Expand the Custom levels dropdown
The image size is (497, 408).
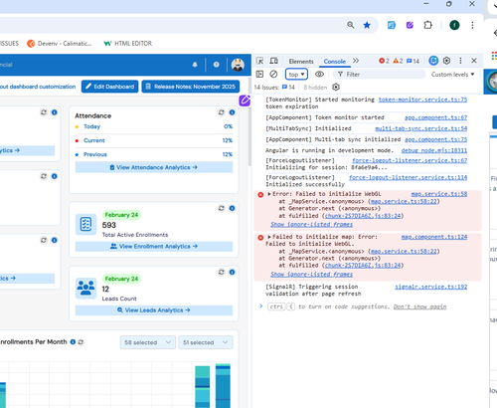coord(452,75)
